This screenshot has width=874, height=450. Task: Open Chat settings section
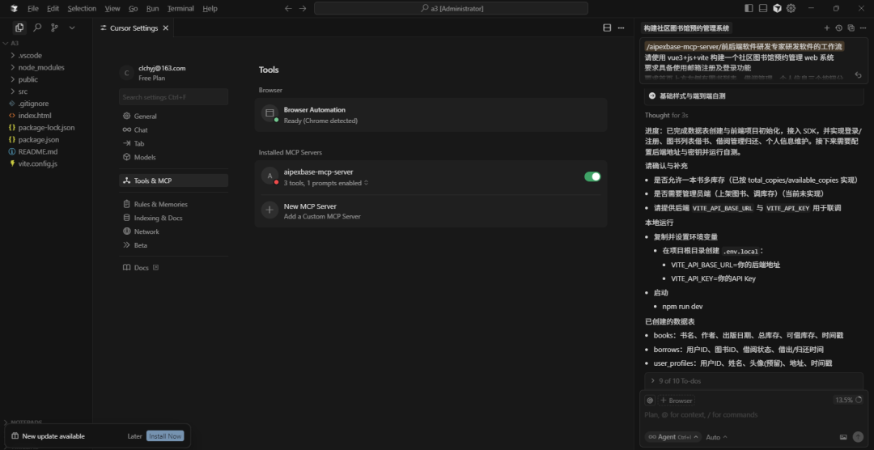coord(173,129)
